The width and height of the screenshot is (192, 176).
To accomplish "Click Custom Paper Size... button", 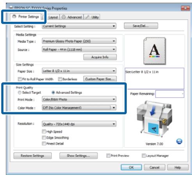I will 100,79.
